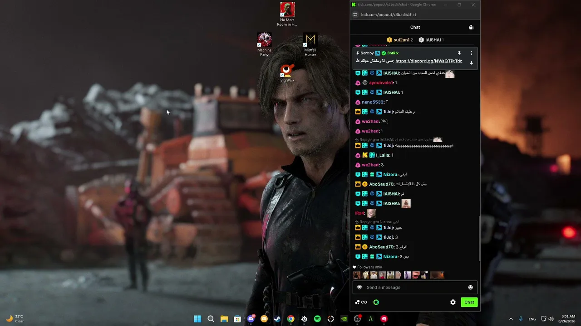Show hidden system tray icons

click(511, 319)
